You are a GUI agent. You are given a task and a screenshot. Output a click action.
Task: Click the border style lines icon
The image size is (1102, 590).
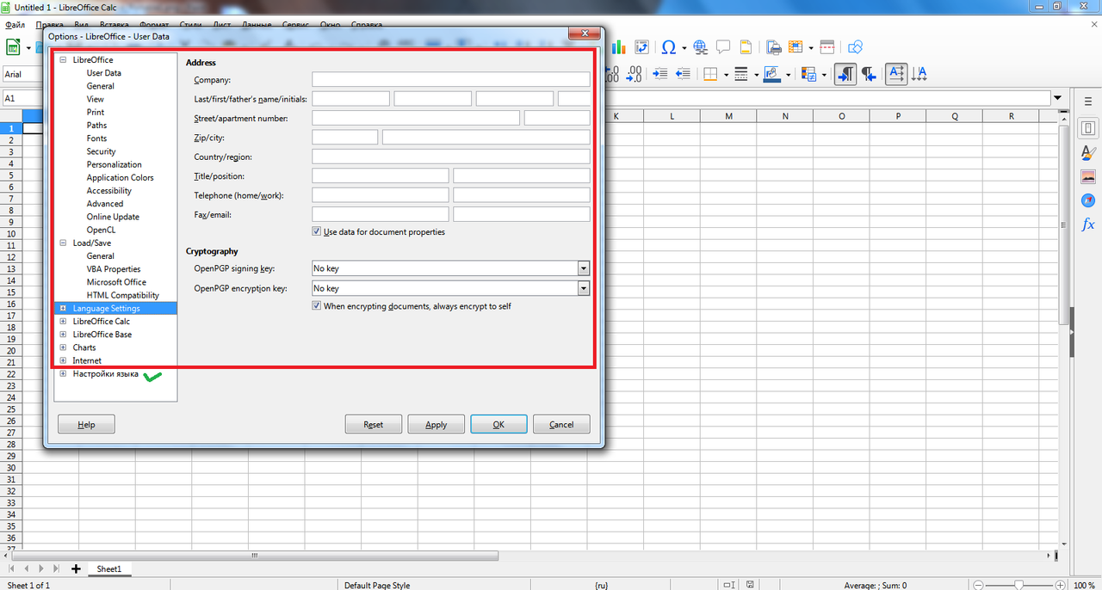pos(741,75)
